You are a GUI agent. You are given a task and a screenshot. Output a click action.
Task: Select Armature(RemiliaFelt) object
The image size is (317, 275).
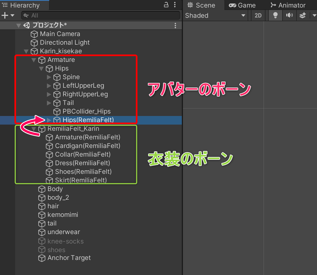(88, 137)
